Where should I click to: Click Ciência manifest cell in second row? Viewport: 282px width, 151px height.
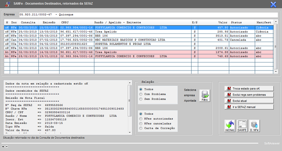pos(264,32)
